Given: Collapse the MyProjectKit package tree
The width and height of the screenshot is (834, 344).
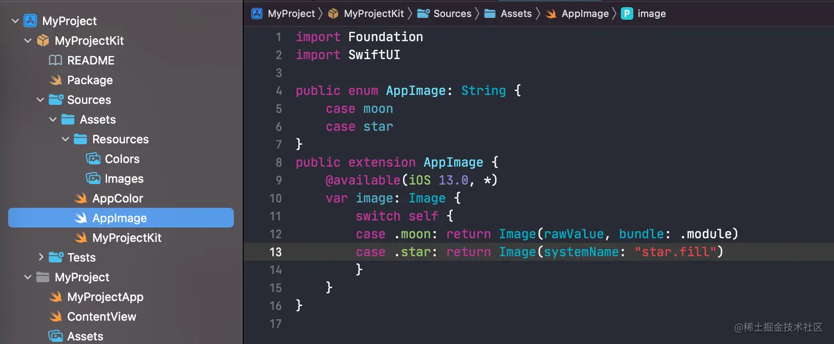Looking at the screenshot, I should pos(28,41).
